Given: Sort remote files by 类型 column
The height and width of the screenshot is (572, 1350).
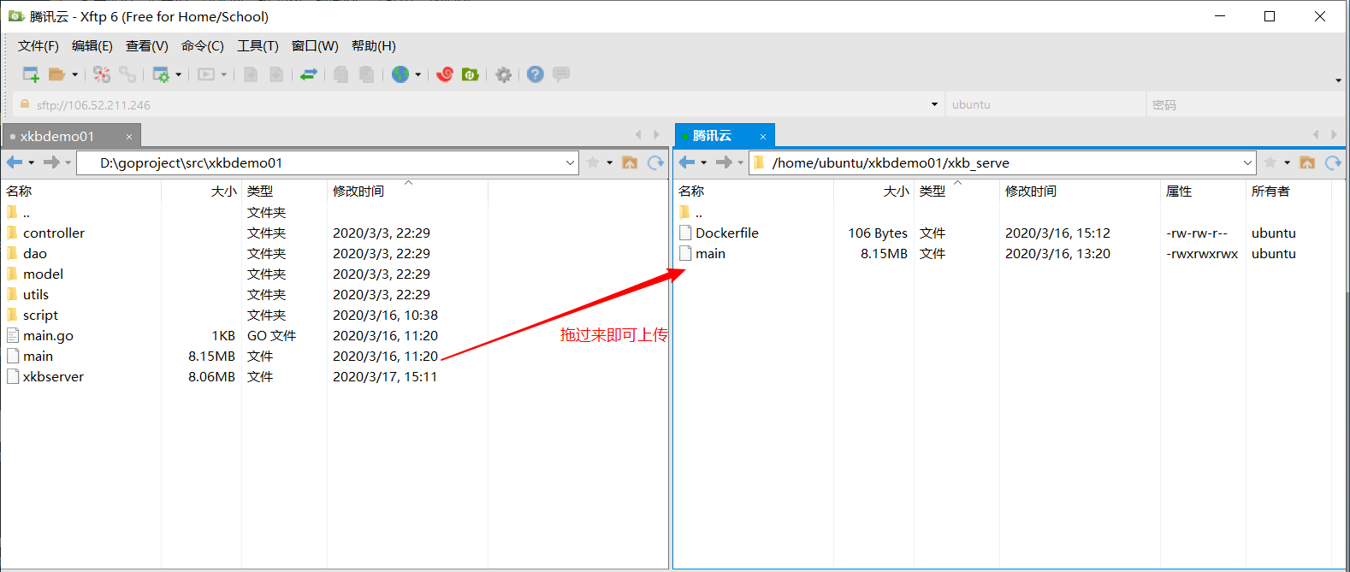Looking at the screenshot, I should tap(956, 191).
